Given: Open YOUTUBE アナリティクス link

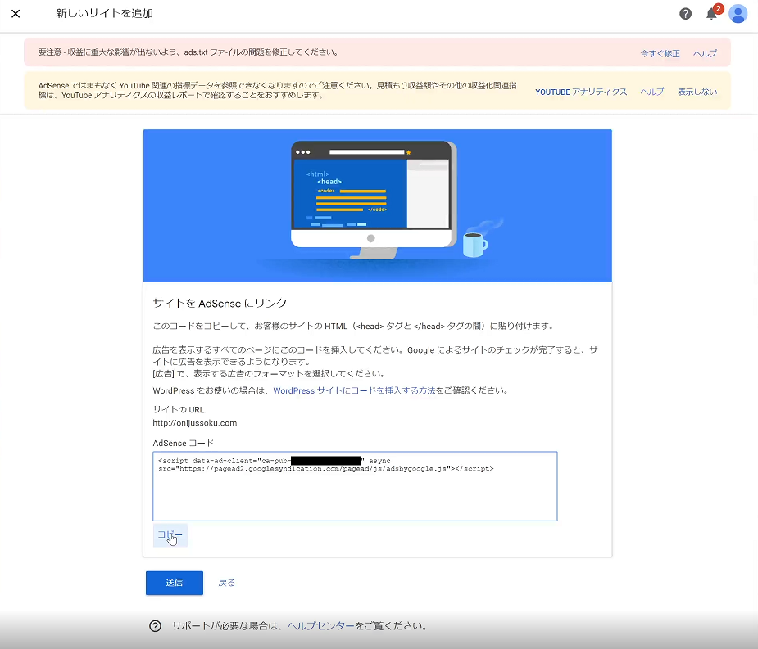Looking at the screenshot, I should click(580, 92).
